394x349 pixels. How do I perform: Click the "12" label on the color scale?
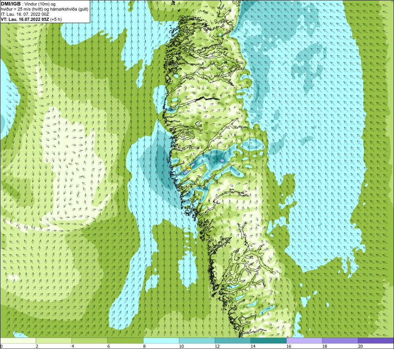[x=217, y=346]
